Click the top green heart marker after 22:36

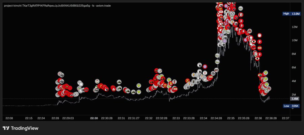(265, 73)
